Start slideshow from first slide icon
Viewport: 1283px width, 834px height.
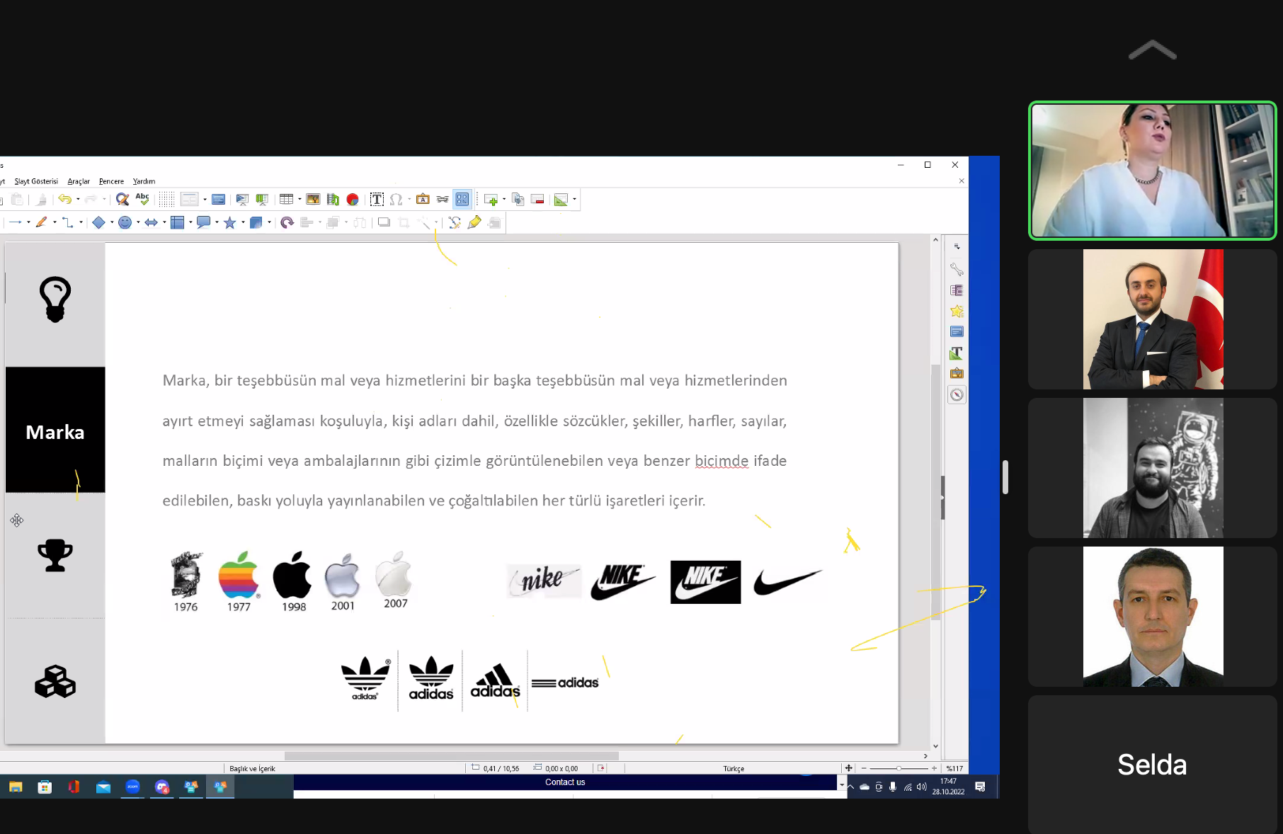[242, 200]
